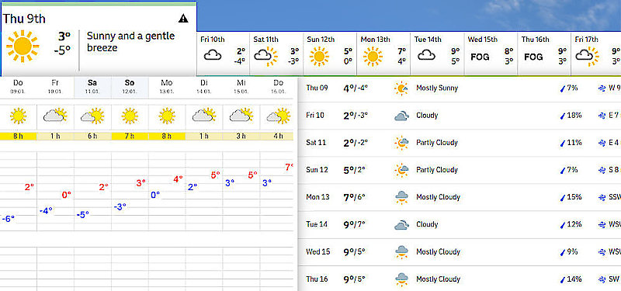This screenshot has height=291, width=621.
Task: Click the Mi 15.01. column header
Action: click(x=241, y=87)
